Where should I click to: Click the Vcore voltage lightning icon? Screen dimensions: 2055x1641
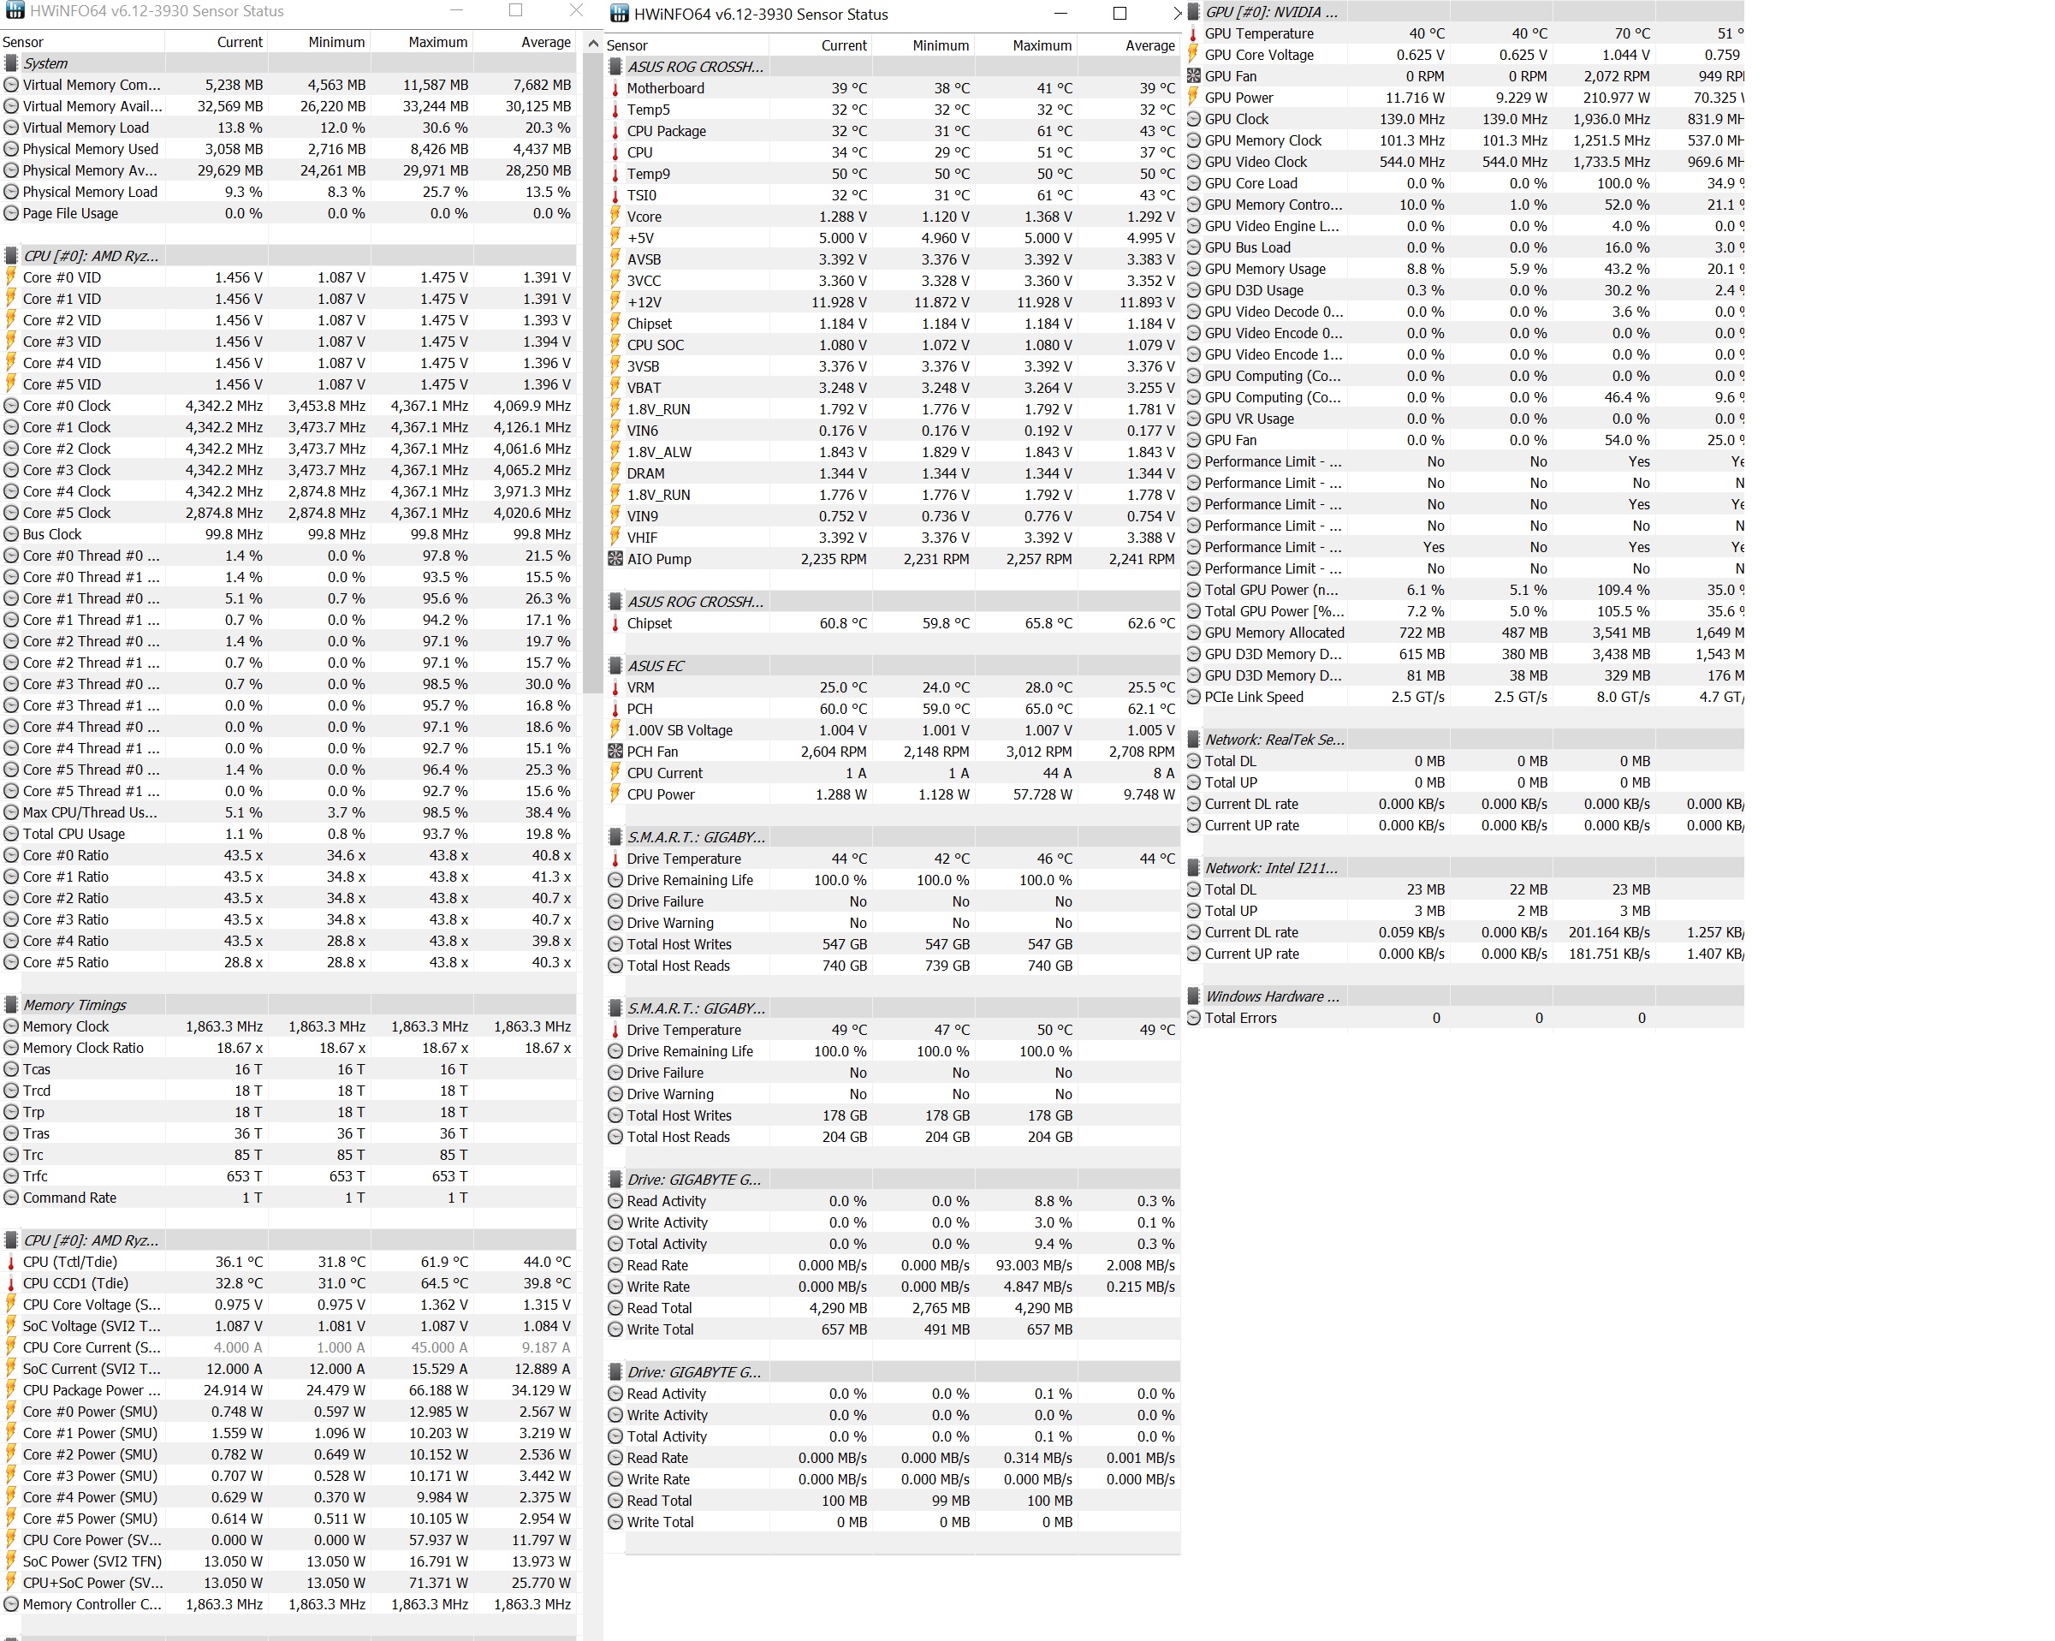pyautogui.click(x=615, y=217)
